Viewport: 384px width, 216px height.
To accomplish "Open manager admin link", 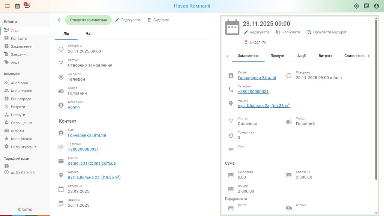I will pos(74,107).
